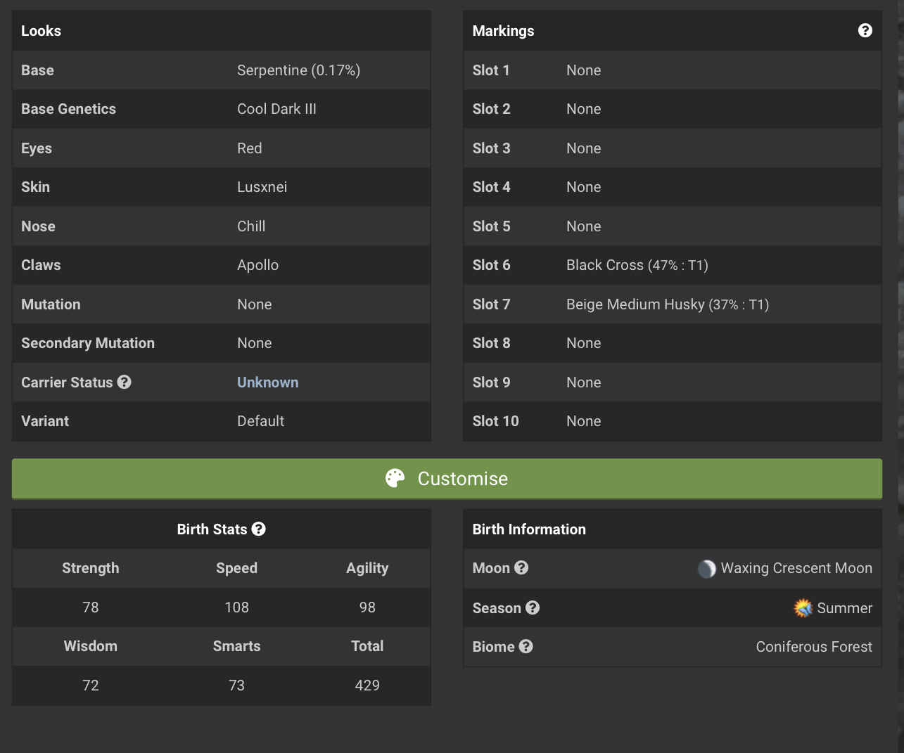This screenshot has height=753, width=904.
Task: Open the Season help question icon
Action: coord(533,607)
